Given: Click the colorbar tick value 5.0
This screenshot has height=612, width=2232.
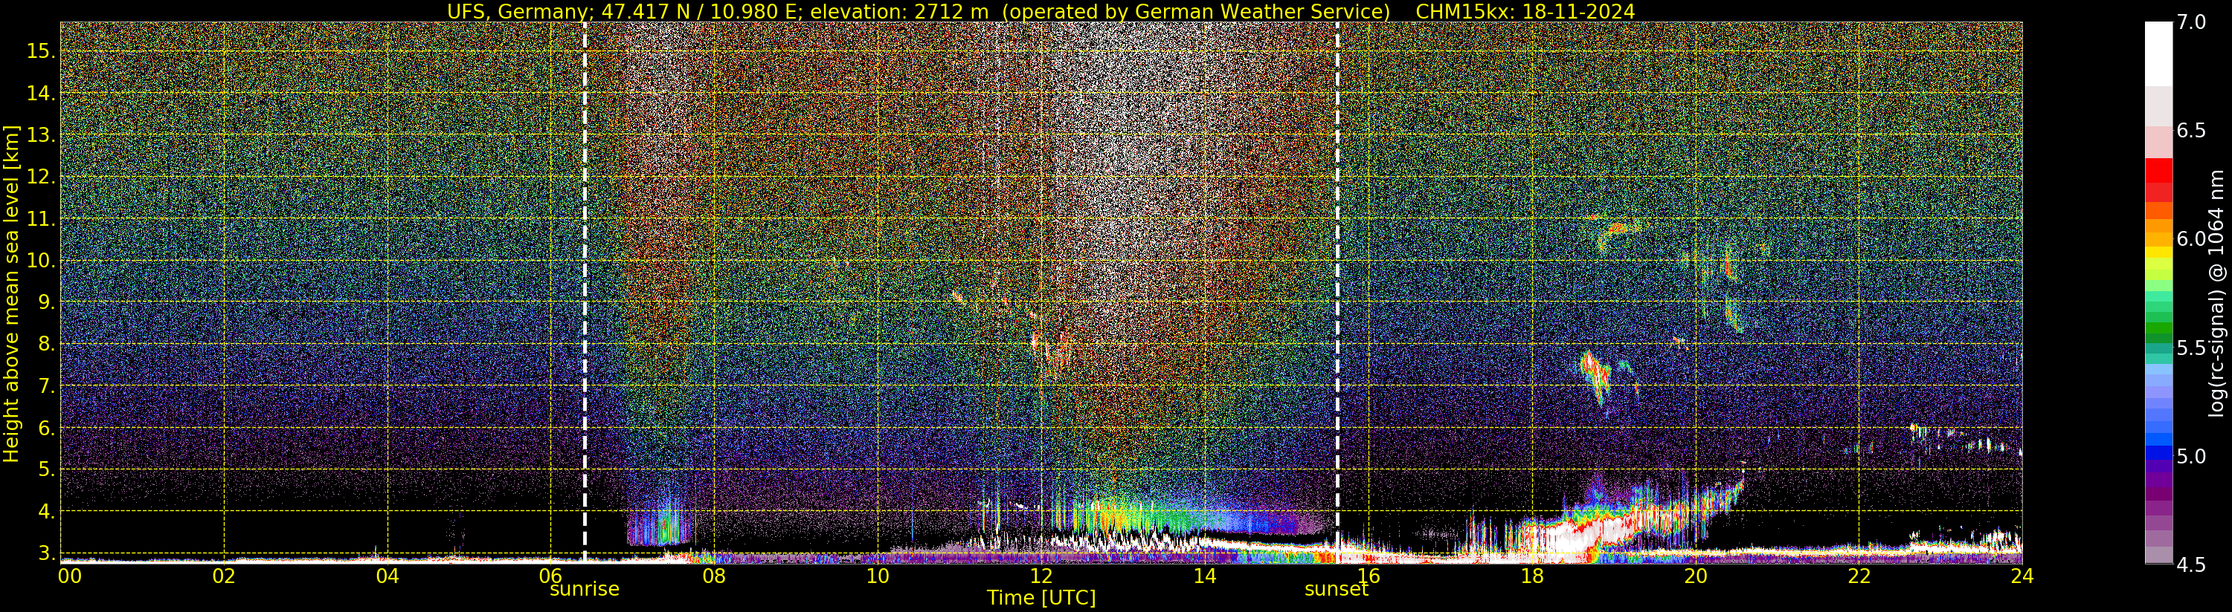Looking at the screenshot, I should (x=2191, y=456).
